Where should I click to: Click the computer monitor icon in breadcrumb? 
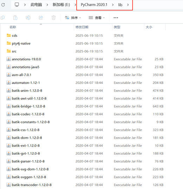point(17,5)
